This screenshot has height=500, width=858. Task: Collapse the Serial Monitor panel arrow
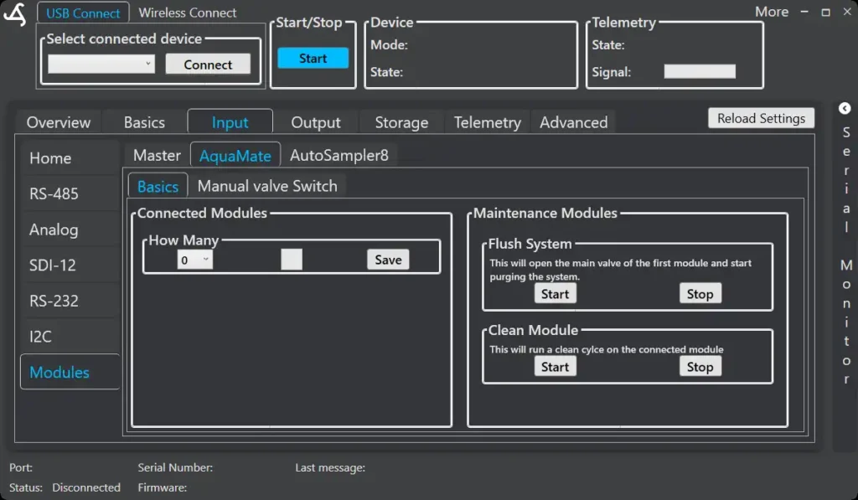(845, 108)
